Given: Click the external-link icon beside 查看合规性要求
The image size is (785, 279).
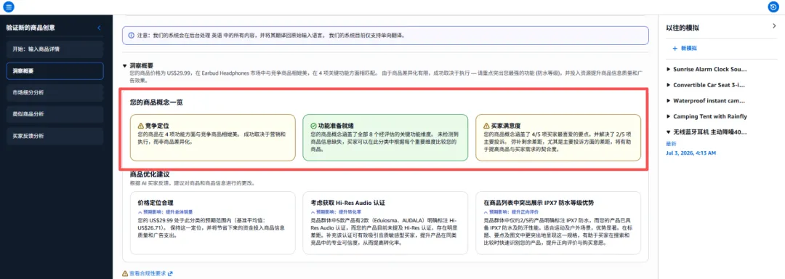Looking at the screenshot, I should (170, 273).
